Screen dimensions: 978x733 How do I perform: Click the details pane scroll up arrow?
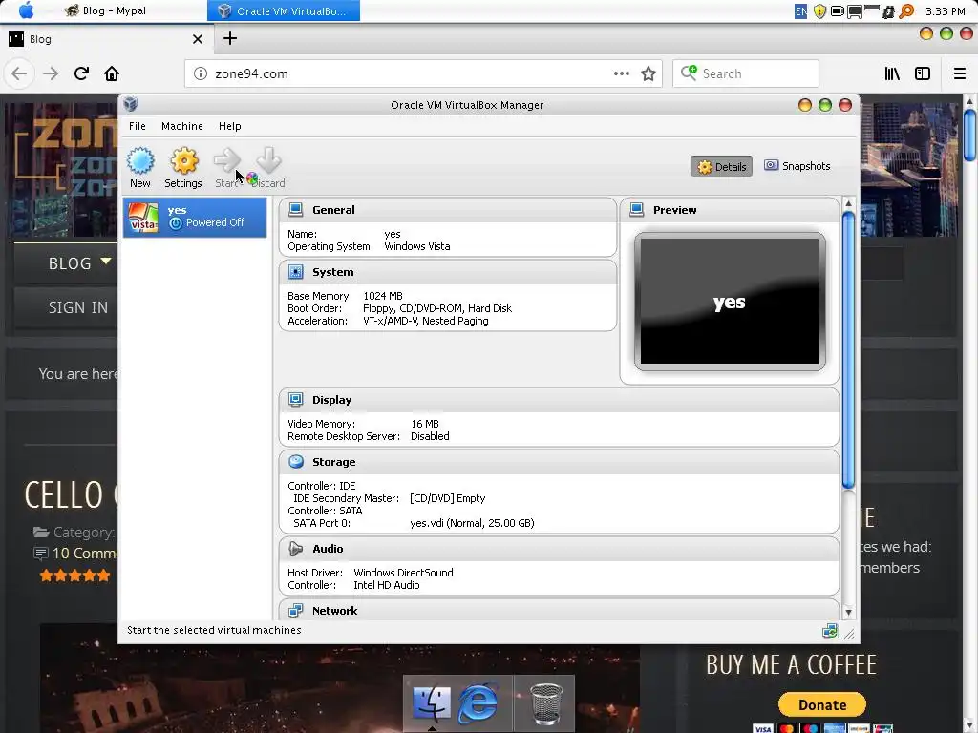848,203
